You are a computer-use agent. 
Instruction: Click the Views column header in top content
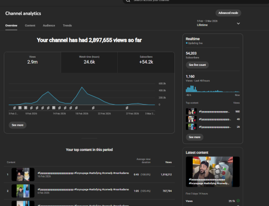168,162
